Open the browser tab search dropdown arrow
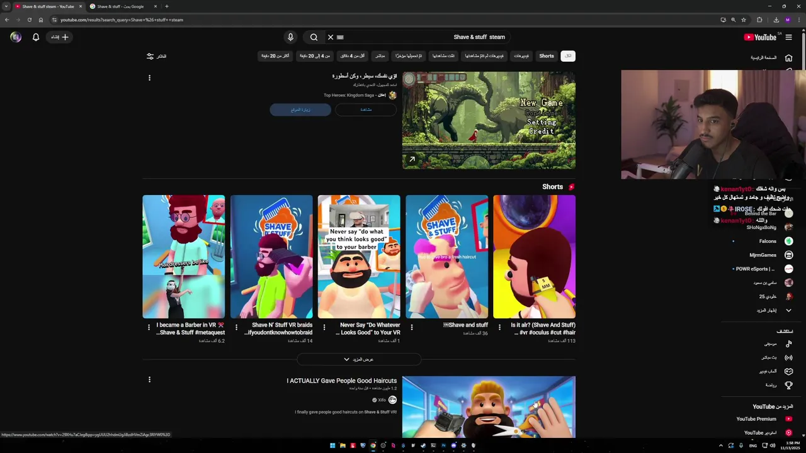The height and width of the screenshot is (453, 806). (6, 6)
